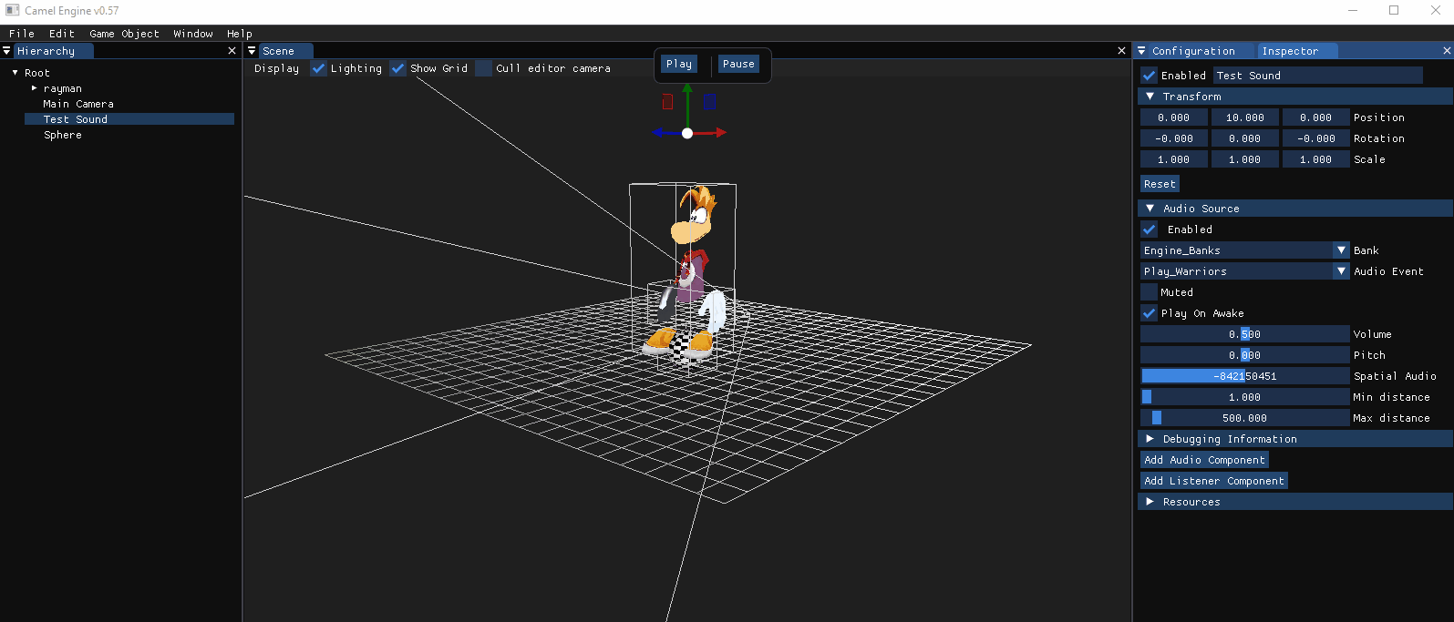
Task: Click the Volume slider in Audio Source
Action: click(x=1244, y=334)
